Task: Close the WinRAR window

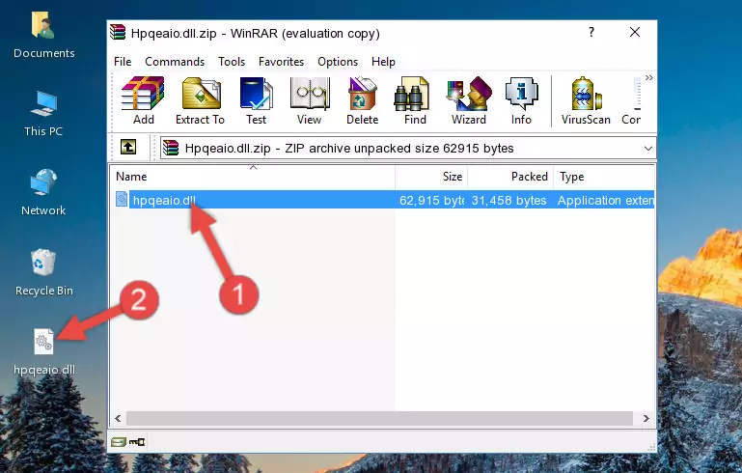Action: click(x=635, y=32)
